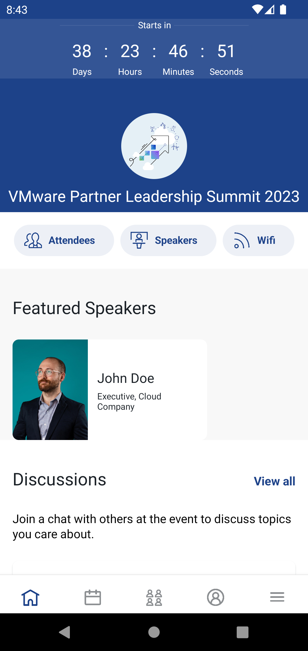
Task: Tap the status bar cellular signal icon
Action: [x=269, y=9]
